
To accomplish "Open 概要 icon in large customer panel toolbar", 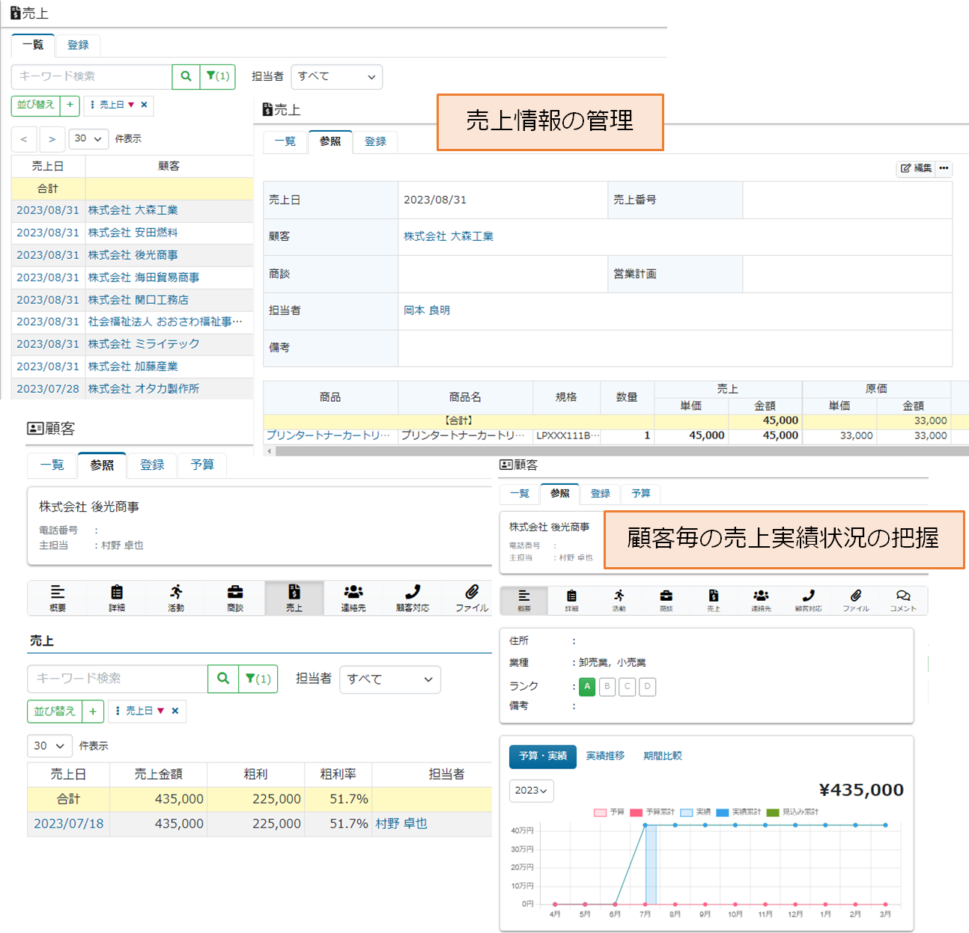I will (58, 598).
